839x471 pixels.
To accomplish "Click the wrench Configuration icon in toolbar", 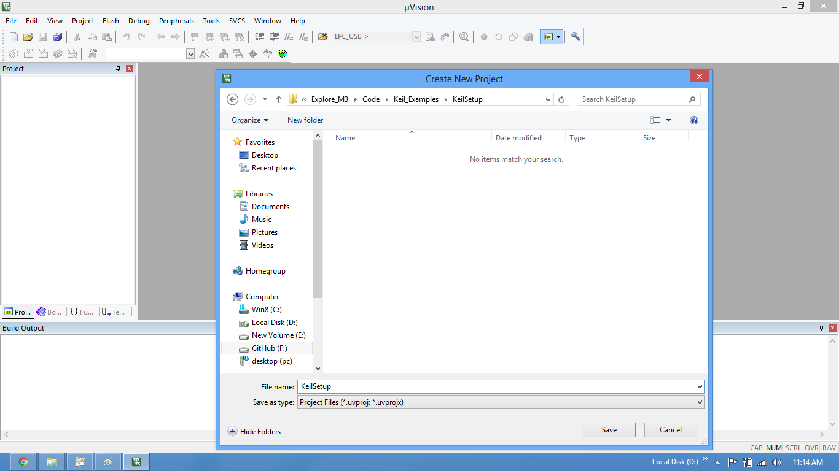I will (576, 37).
